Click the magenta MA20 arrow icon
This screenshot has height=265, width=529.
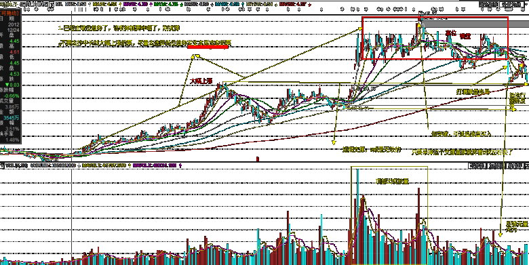point(151,4)
